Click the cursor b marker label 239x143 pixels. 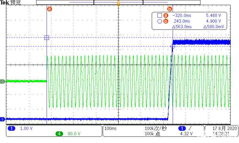click(x=170, y=9)
